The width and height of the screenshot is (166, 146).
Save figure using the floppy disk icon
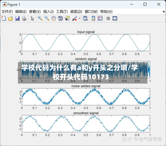click(x=17, y=18)
